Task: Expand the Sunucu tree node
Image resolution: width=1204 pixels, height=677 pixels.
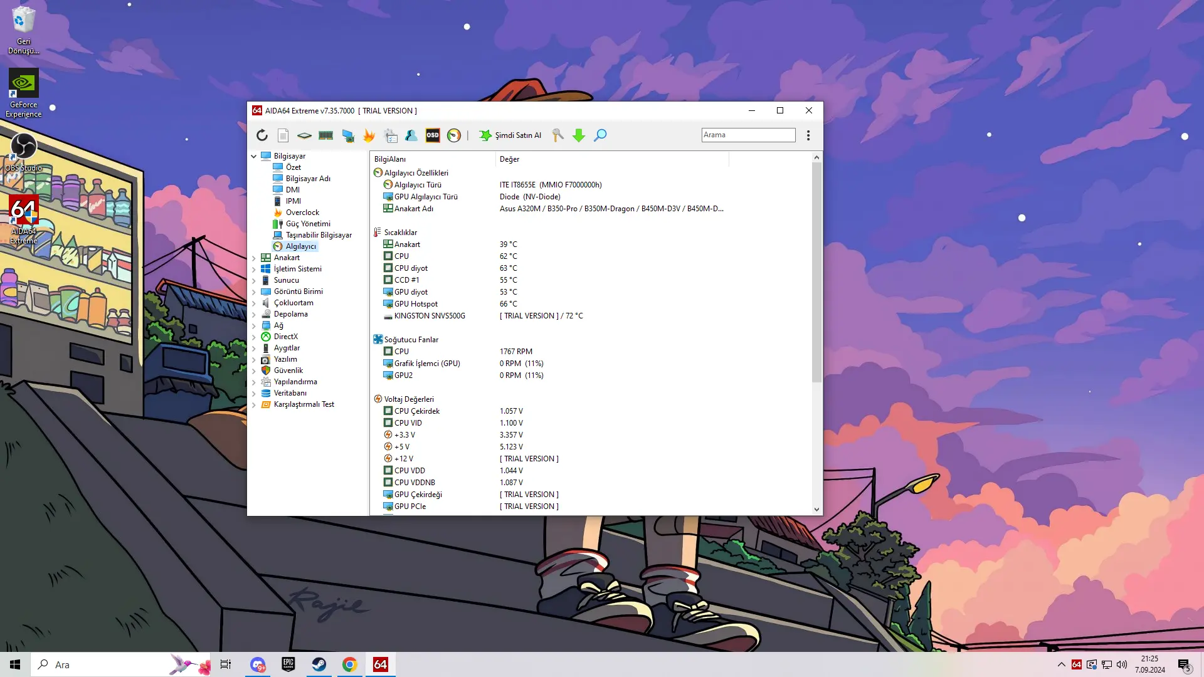Action: [254, 280]
